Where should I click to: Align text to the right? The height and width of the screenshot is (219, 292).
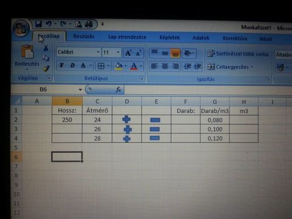click(x=175, y=67)
